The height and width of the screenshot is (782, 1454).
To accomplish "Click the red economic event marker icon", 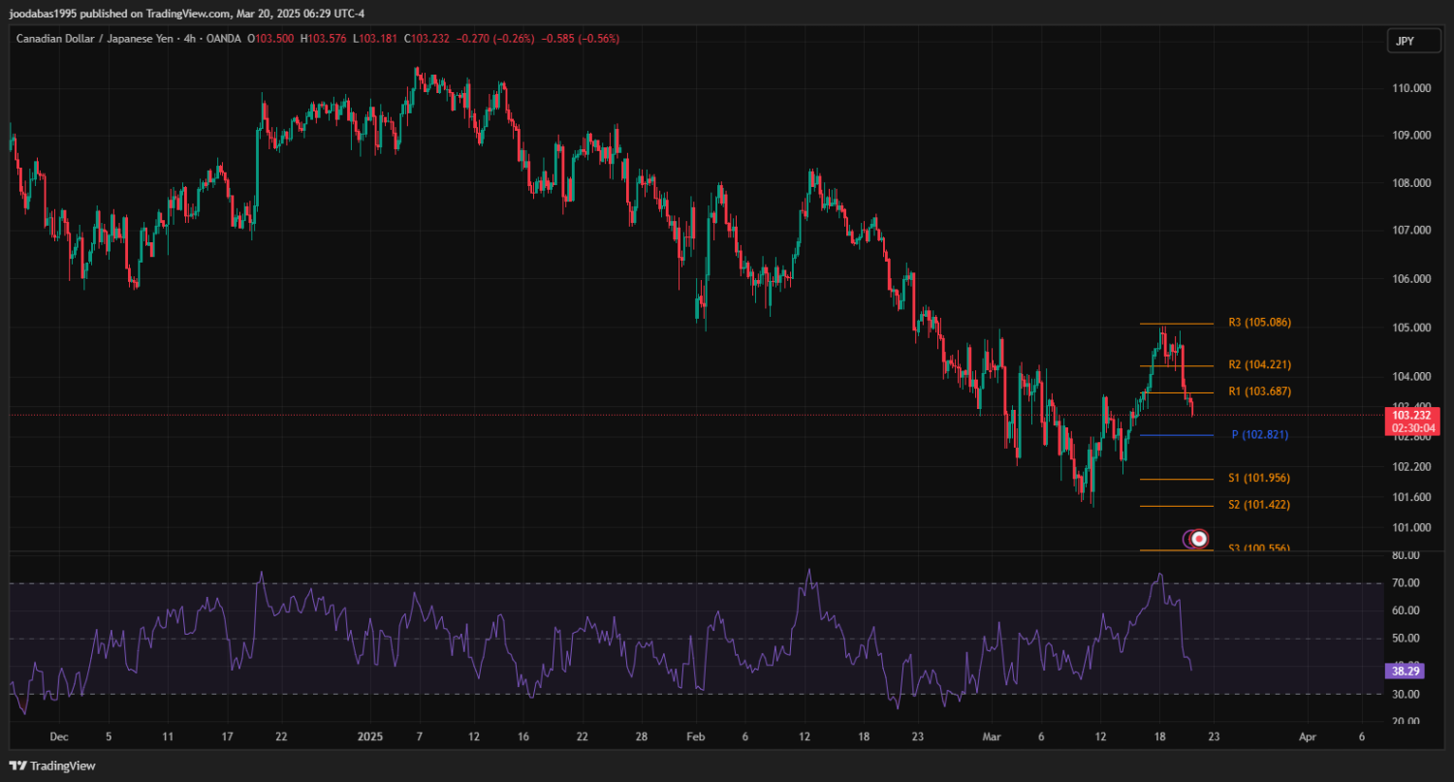I will tap(1199, 539).
